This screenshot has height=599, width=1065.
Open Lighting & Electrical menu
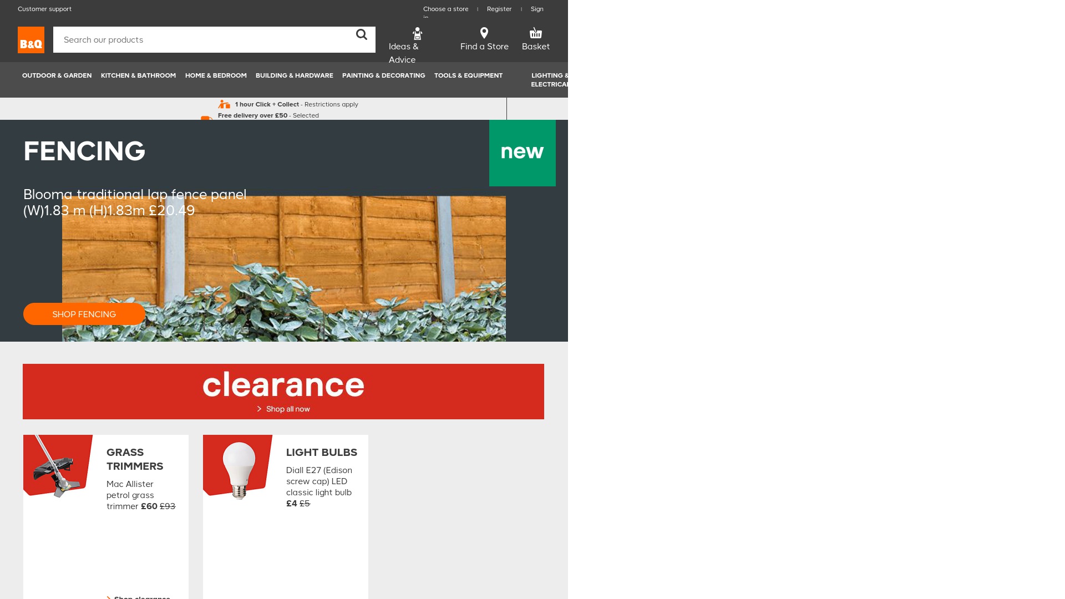[550, 80]
